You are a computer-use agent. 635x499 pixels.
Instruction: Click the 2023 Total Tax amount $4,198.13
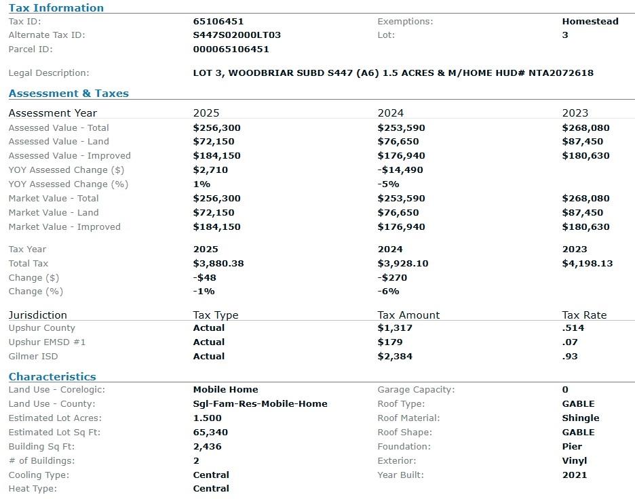point(588,264)
